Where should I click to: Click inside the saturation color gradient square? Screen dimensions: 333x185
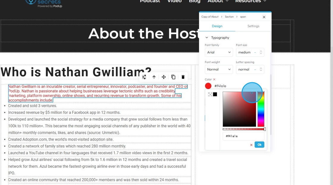pos(239,109)
